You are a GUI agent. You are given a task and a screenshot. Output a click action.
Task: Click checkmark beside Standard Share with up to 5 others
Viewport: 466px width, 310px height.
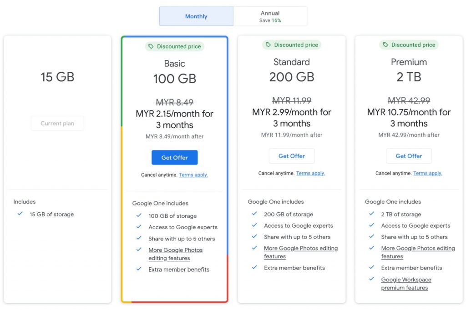coord(254,236)
